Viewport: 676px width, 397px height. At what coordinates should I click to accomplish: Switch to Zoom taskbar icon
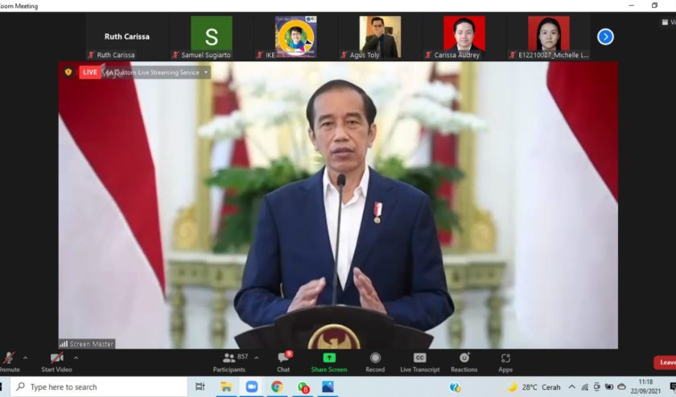click(251, 387)
